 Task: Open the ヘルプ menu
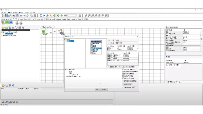coord(33,12)
